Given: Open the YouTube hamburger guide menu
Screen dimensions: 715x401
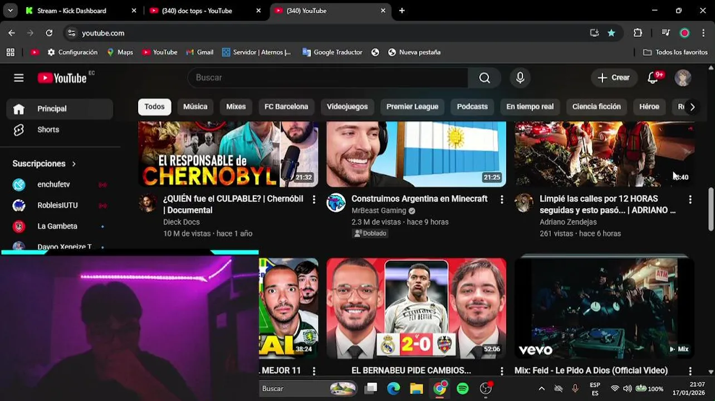Looking at the screenshot, I should pos(19,78).
